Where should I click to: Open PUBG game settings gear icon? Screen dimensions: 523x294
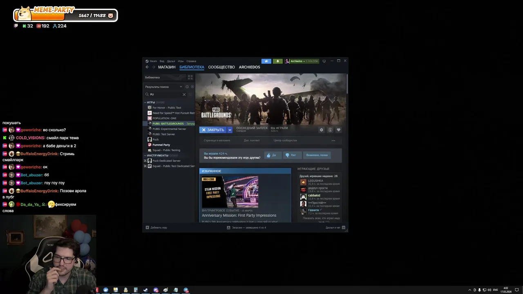tap(322, 130)
